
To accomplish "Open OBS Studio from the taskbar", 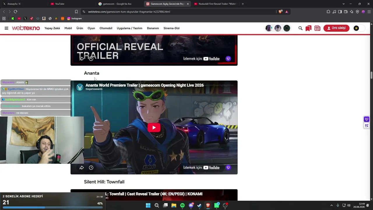I will 225,205.
